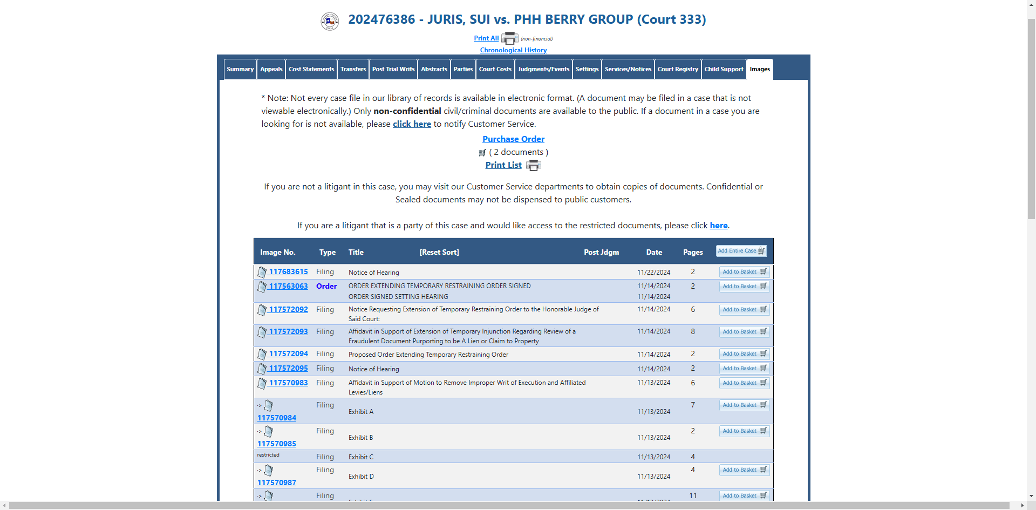Click the printer icon beside Print List
The height and width of the screenshot is (510, 1036).
point(533,165)
